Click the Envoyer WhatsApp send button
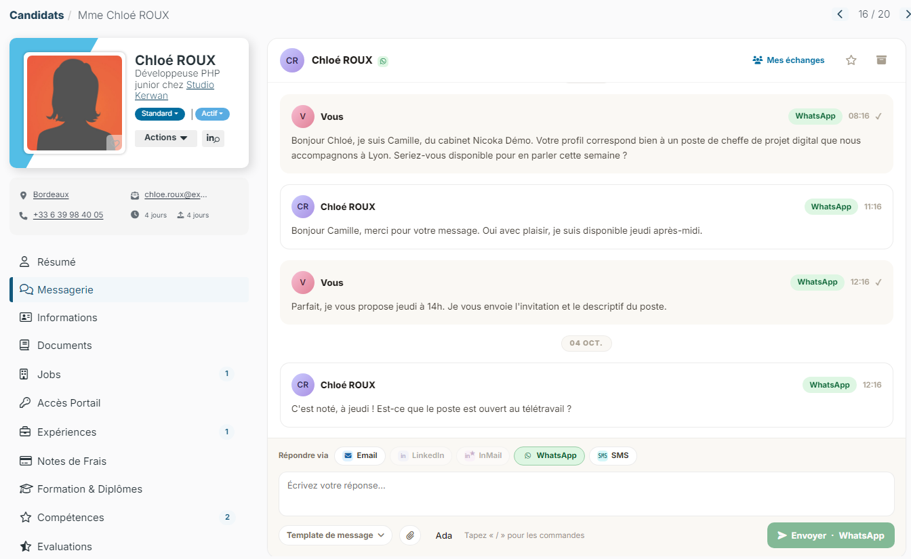This screenshot has height=559, width=911. pos(831,535)
